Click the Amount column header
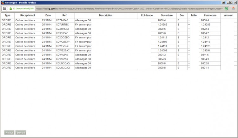The height and width of the screenshot is (138, 238). pos(228,15)
